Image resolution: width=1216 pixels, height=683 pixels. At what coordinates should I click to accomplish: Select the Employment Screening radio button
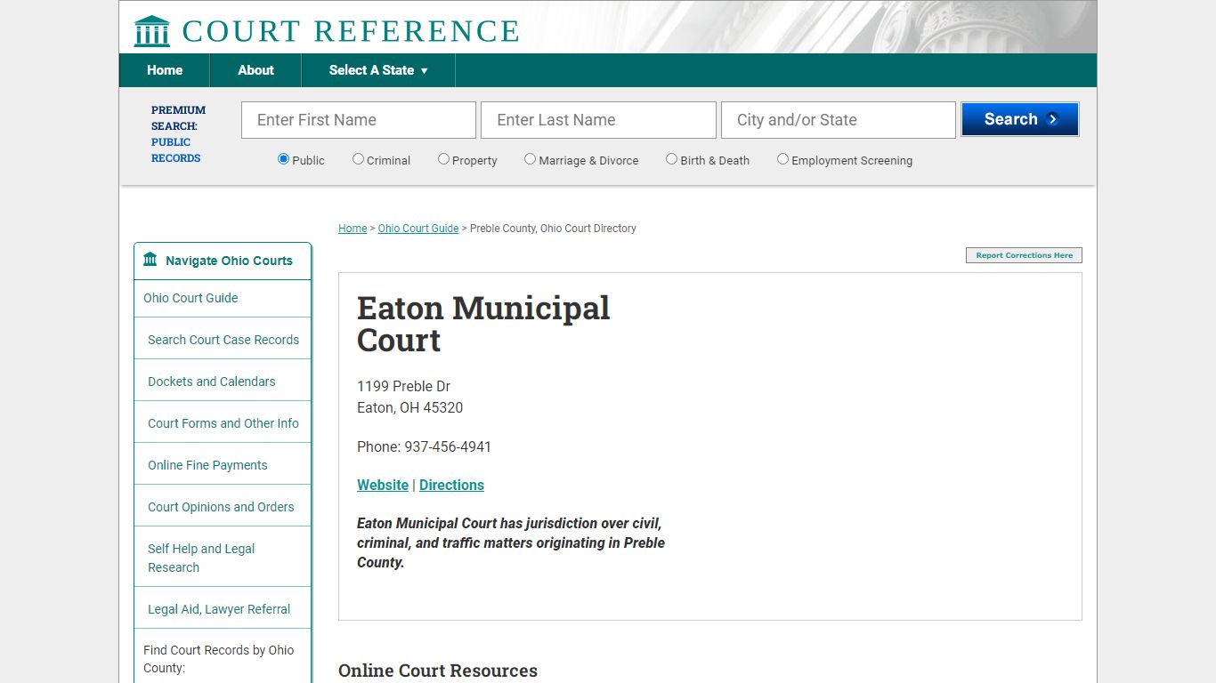pos(782,159)
